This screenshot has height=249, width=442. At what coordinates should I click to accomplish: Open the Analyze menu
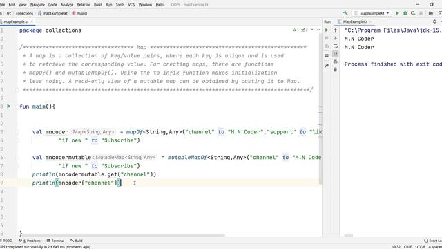pos(67,5)
